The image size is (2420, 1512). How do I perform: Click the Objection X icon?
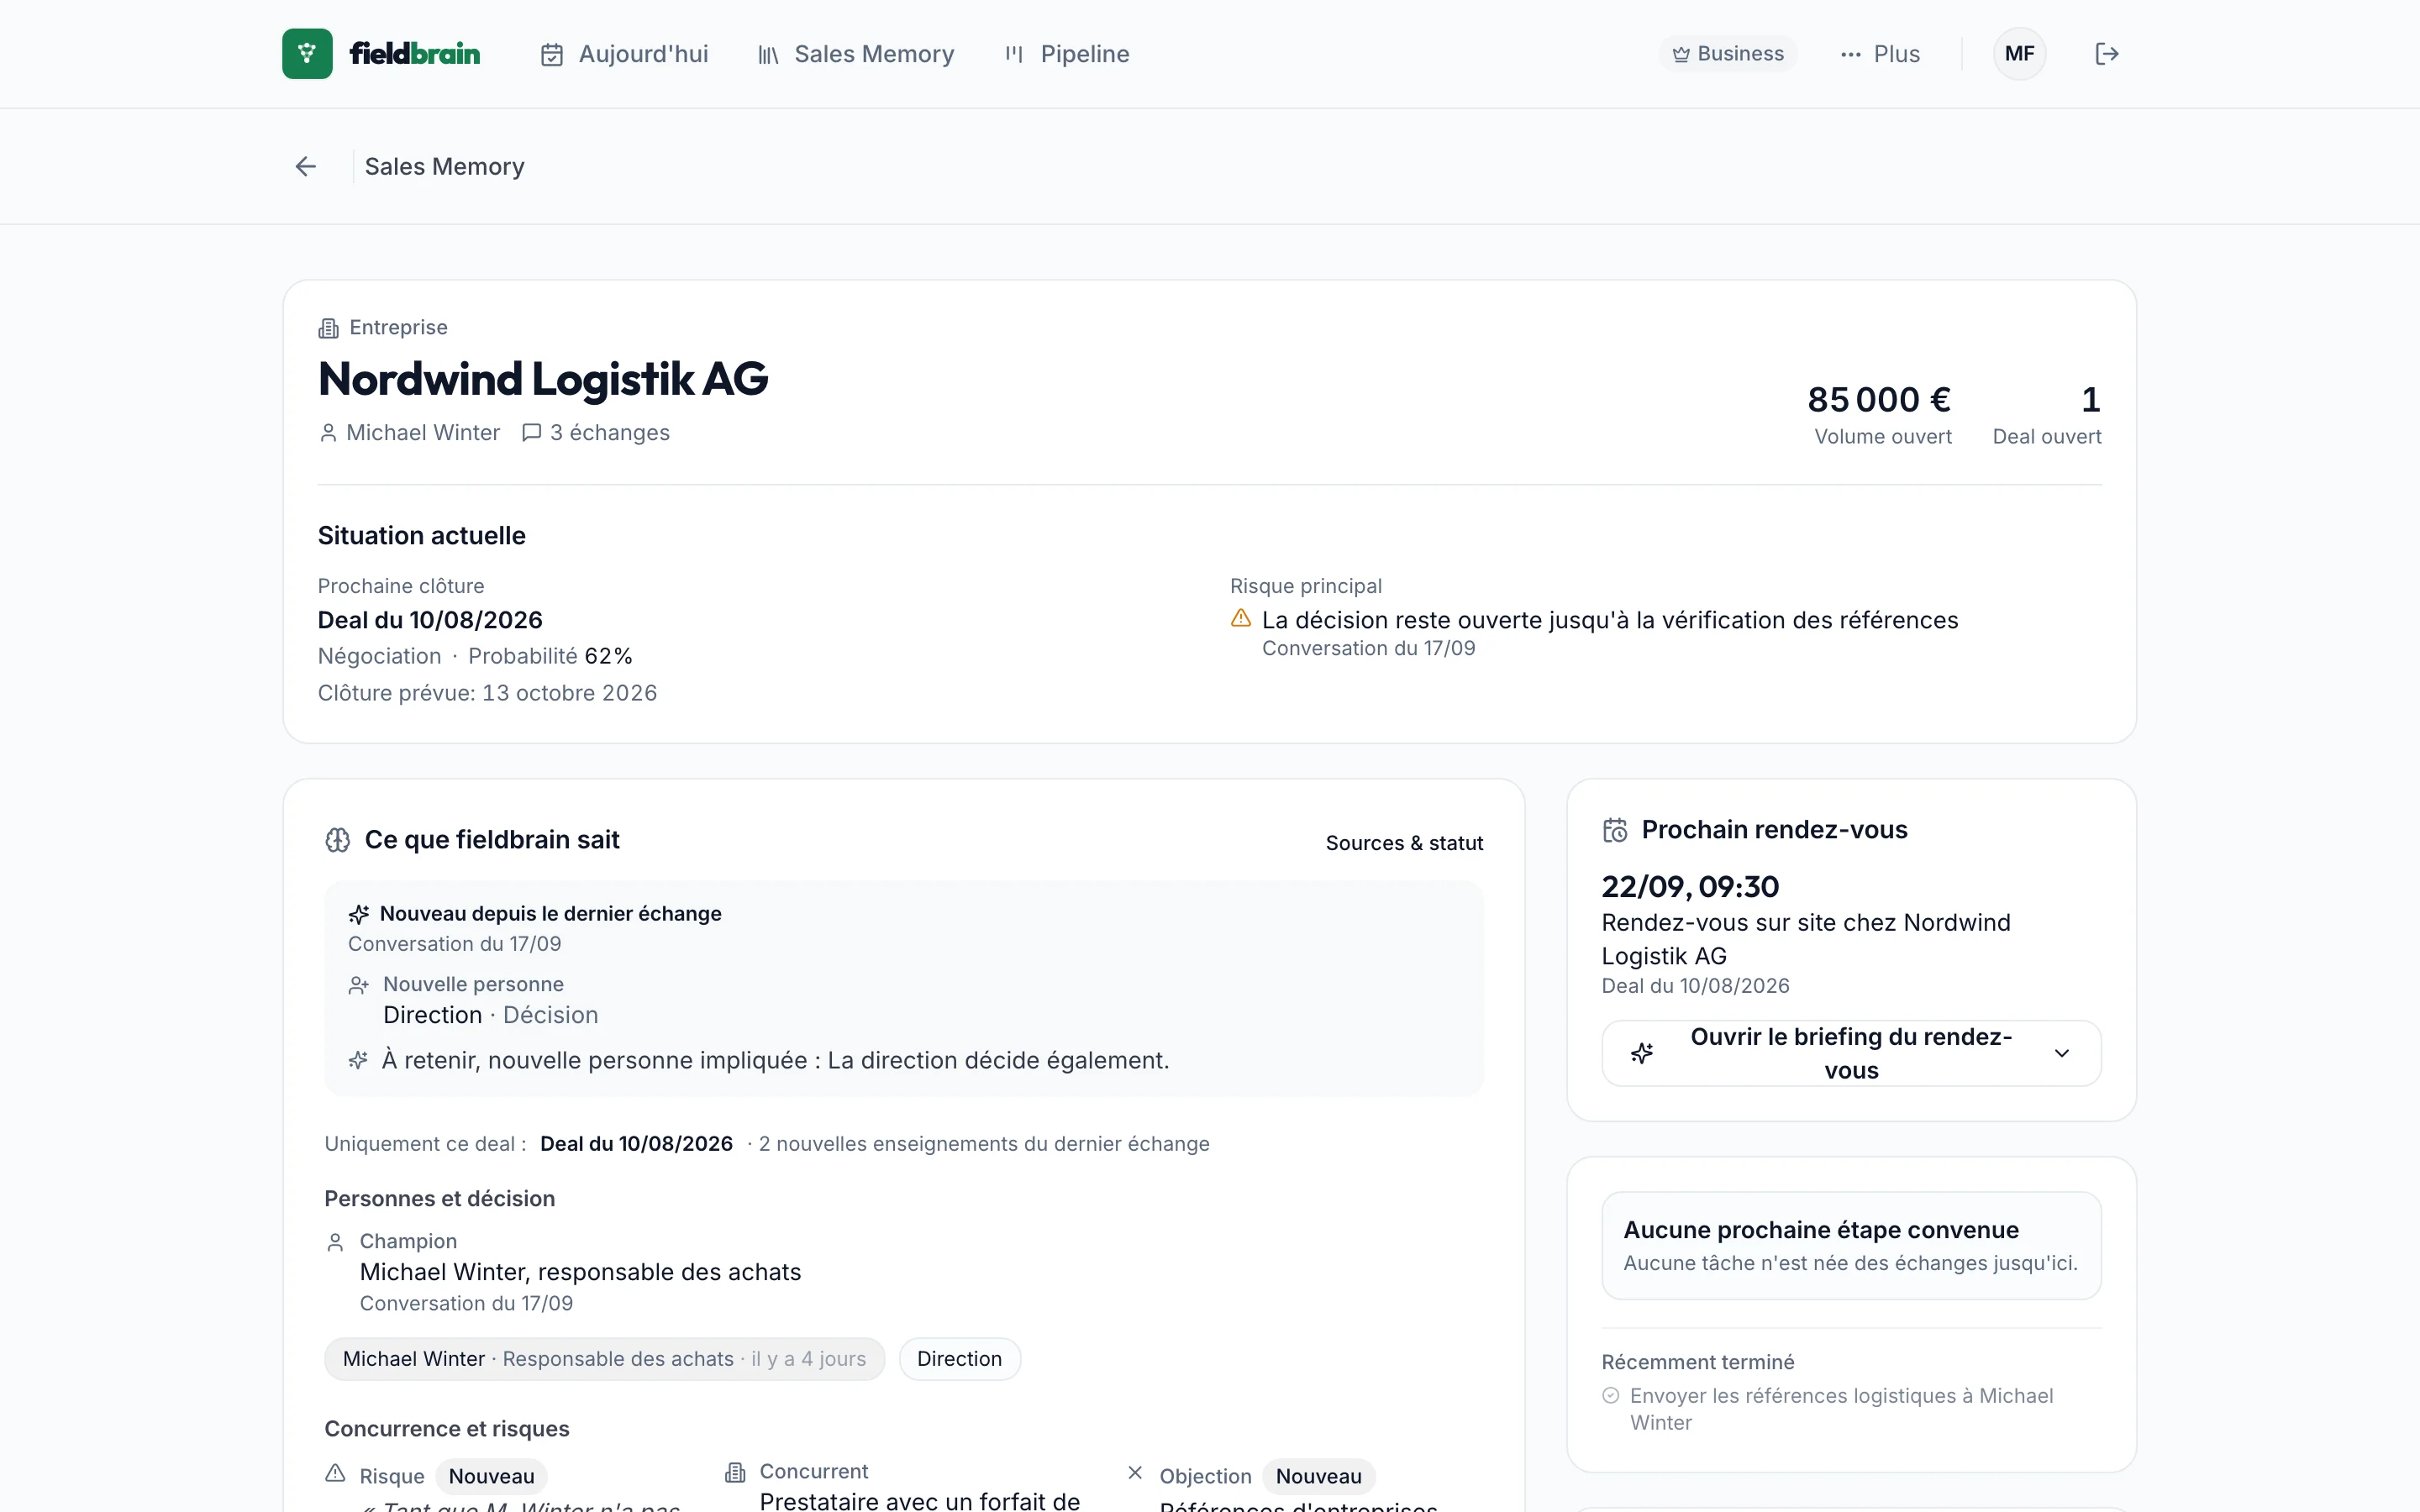coord(1135,1472)
